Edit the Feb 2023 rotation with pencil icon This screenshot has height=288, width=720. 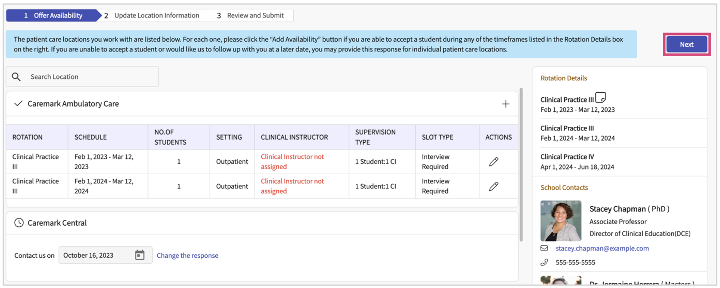[x=493, y=162]
